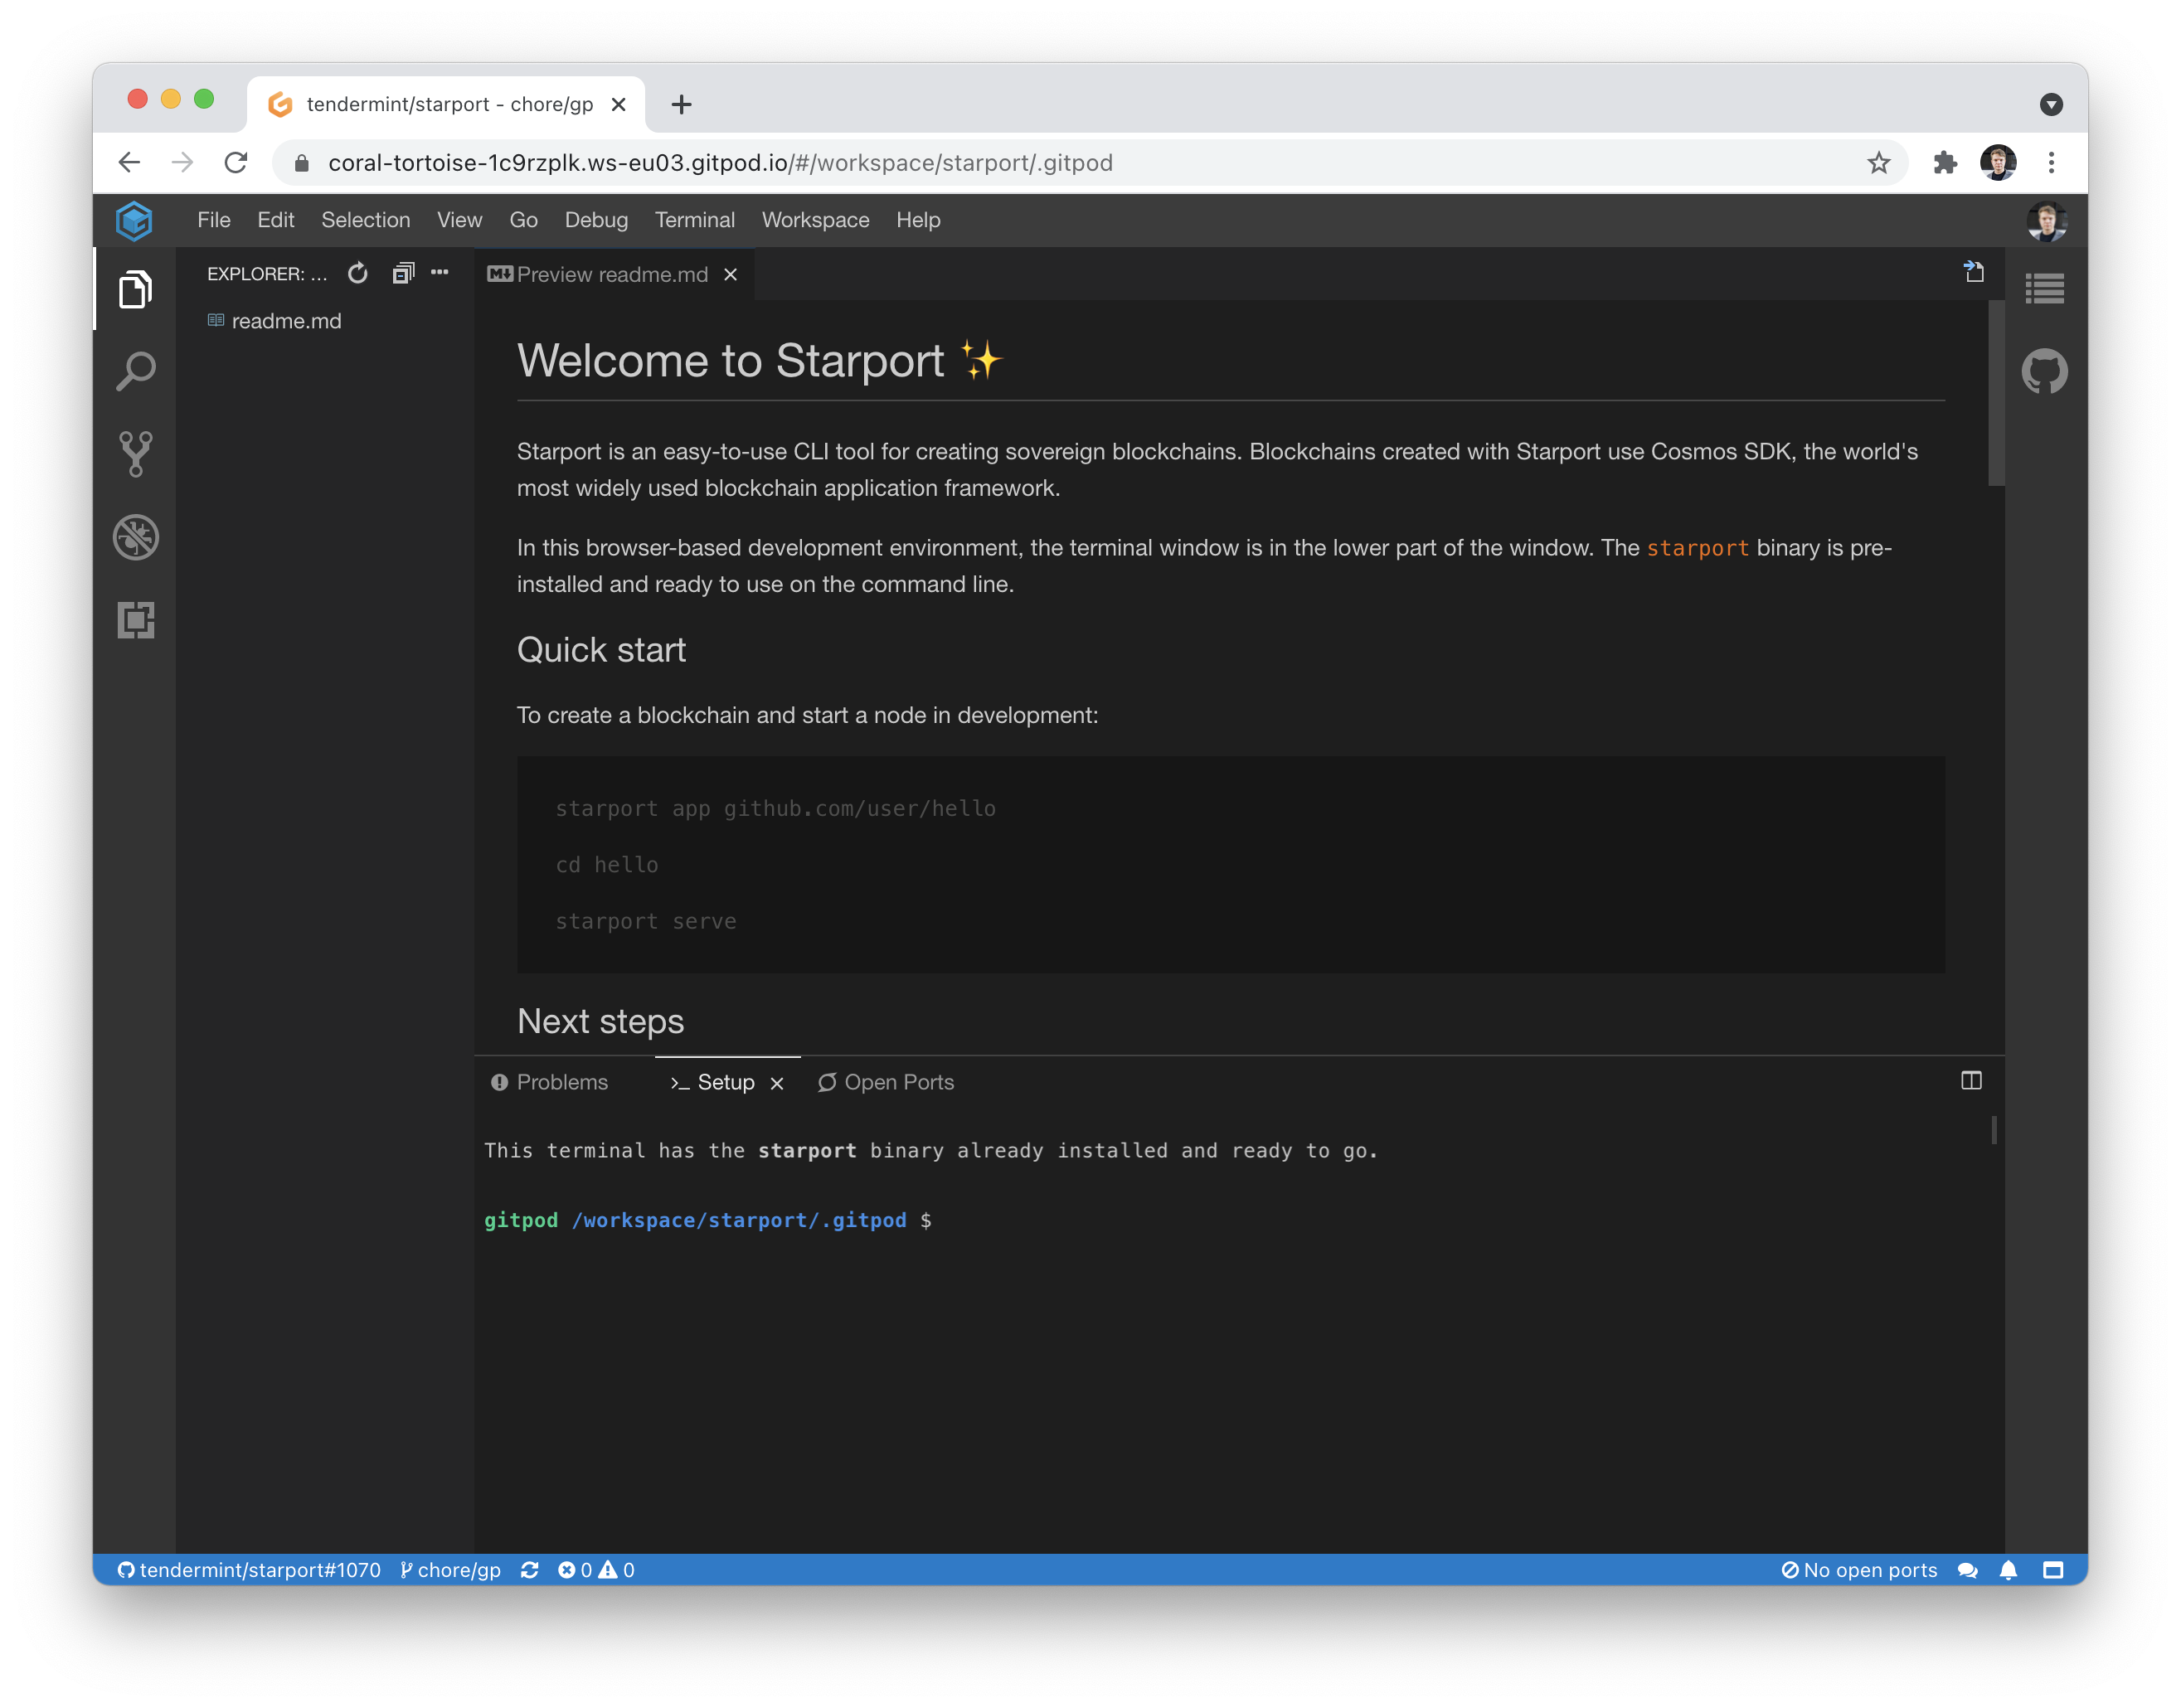Refresh the Explorer file tree

tap(358, 273)
